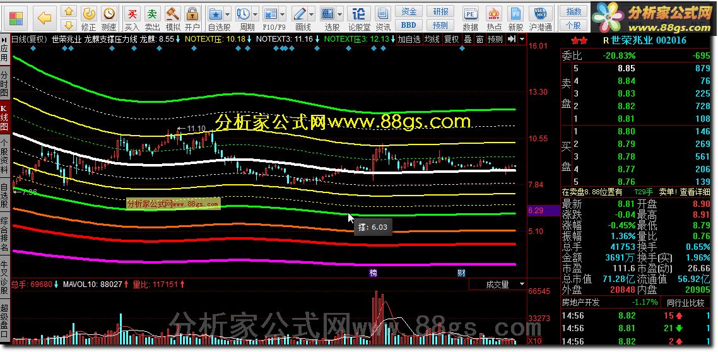This screenshot has height=352, width=718.
Task: Expand the 周期 dropdown arrow
Action: (x=256, y=14)
